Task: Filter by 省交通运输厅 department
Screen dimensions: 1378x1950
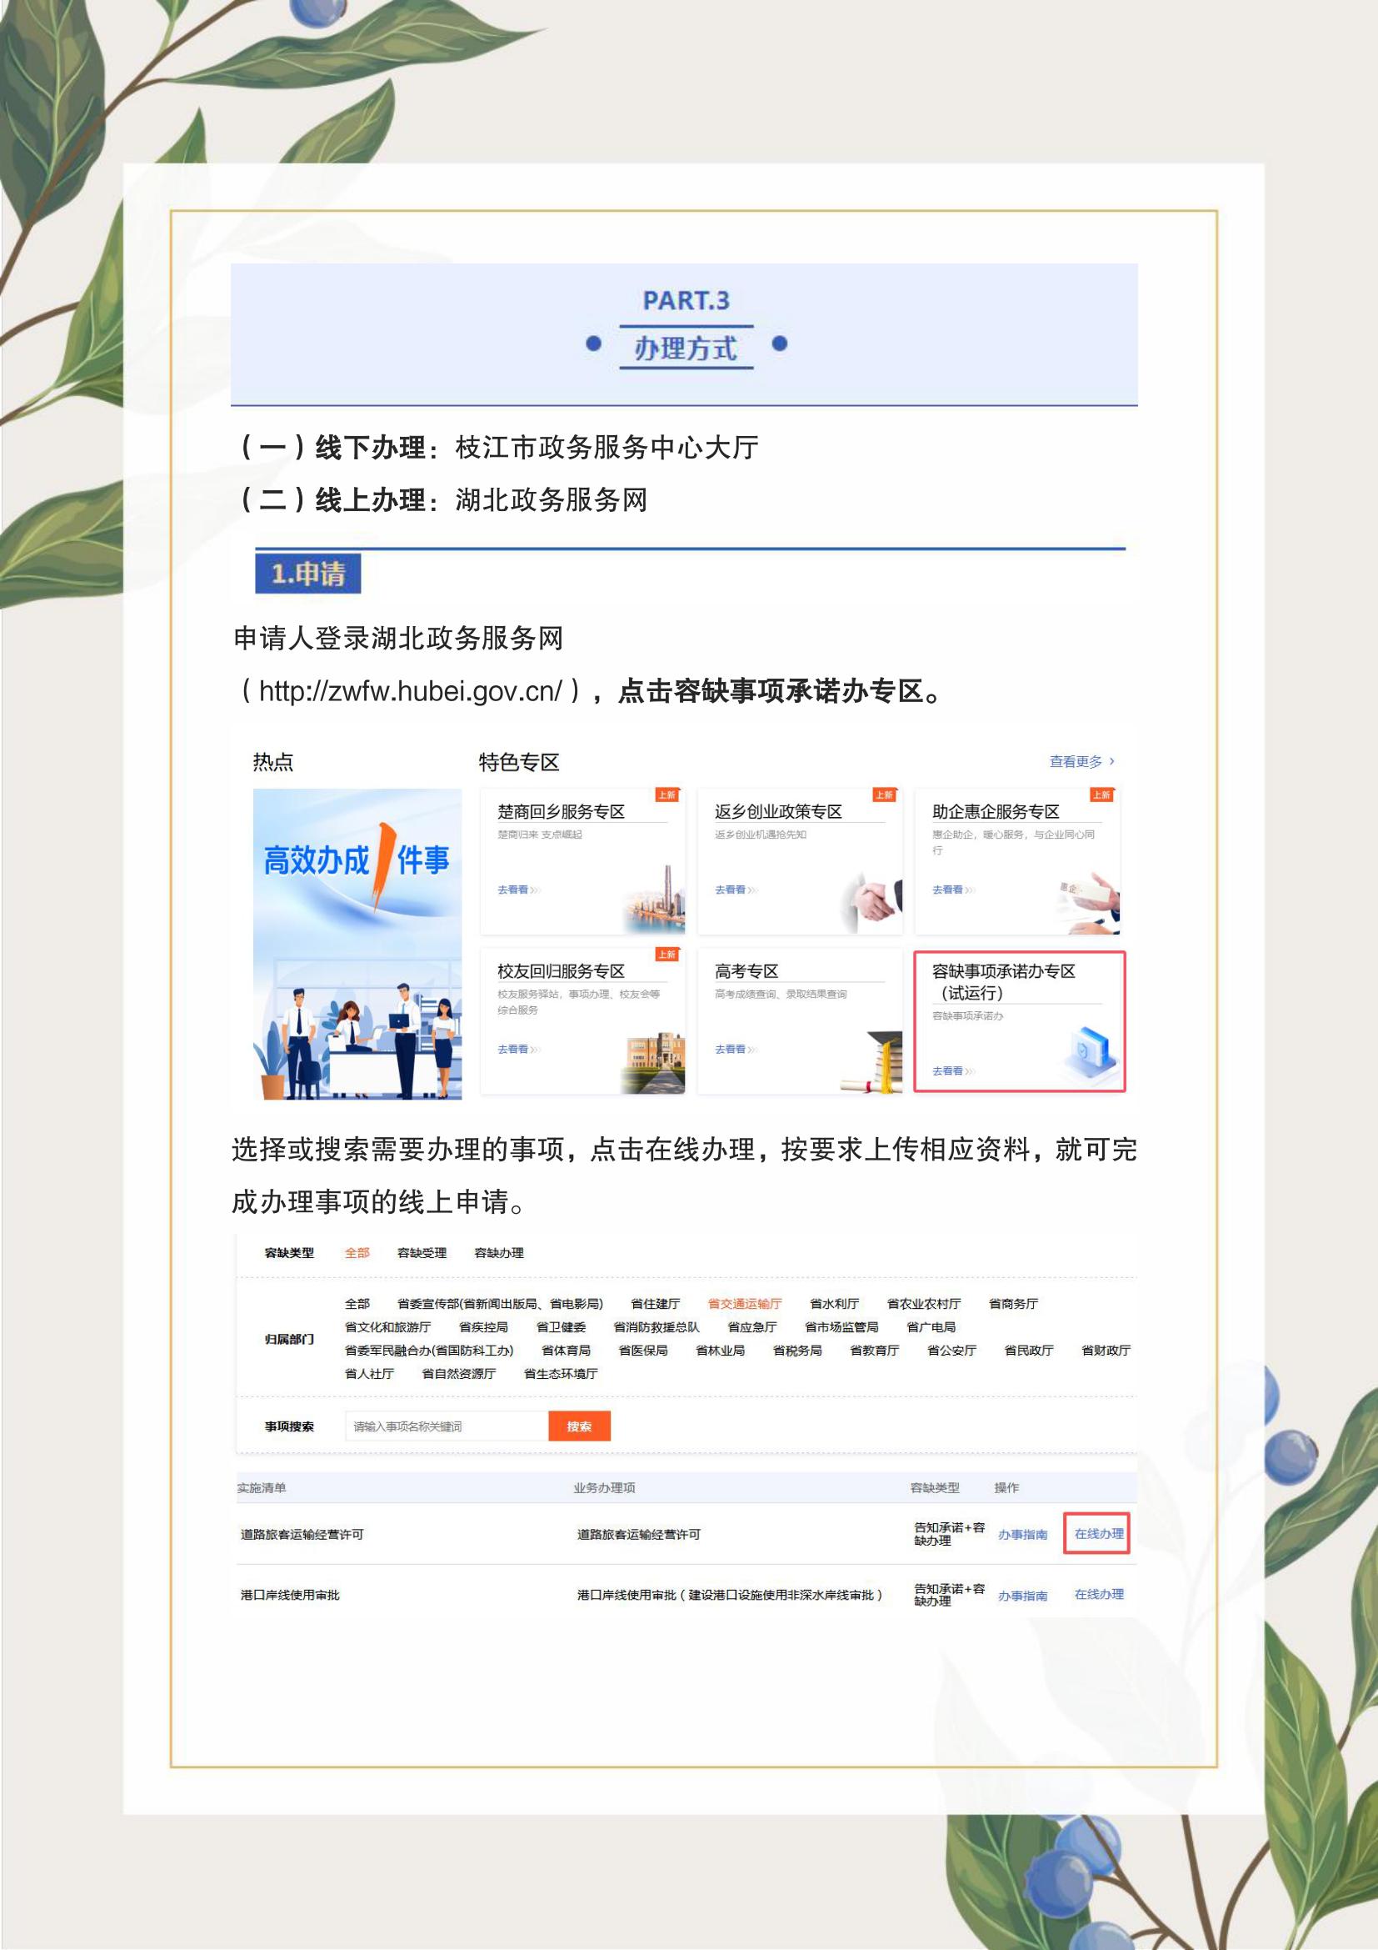Action: [x=744, y=1304]
